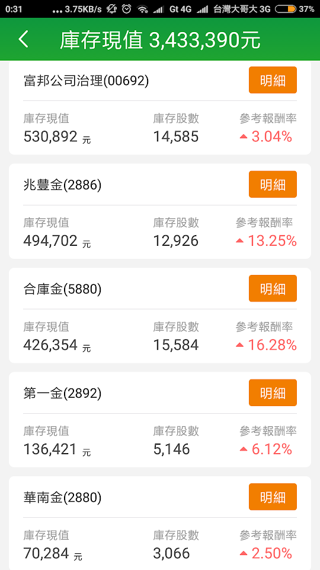Tap the muted bell status icon

[x=111, y=9]
